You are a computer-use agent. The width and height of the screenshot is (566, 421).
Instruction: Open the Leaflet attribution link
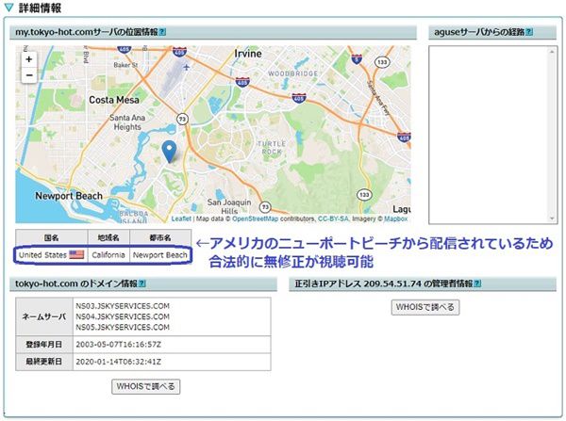pos(181,219)
